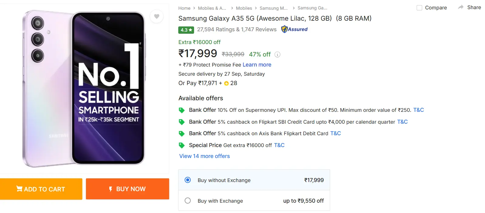The height and width of the screenshot is (213, 485).
Task: Expand View 14 more offers
Action: pyautogui.click(x=204, y=156)
